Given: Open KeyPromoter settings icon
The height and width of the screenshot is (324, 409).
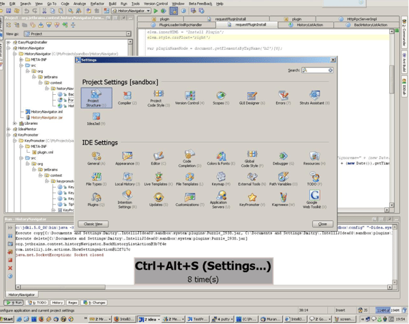Looking at the screenshot, I should (x=252, y=200).
